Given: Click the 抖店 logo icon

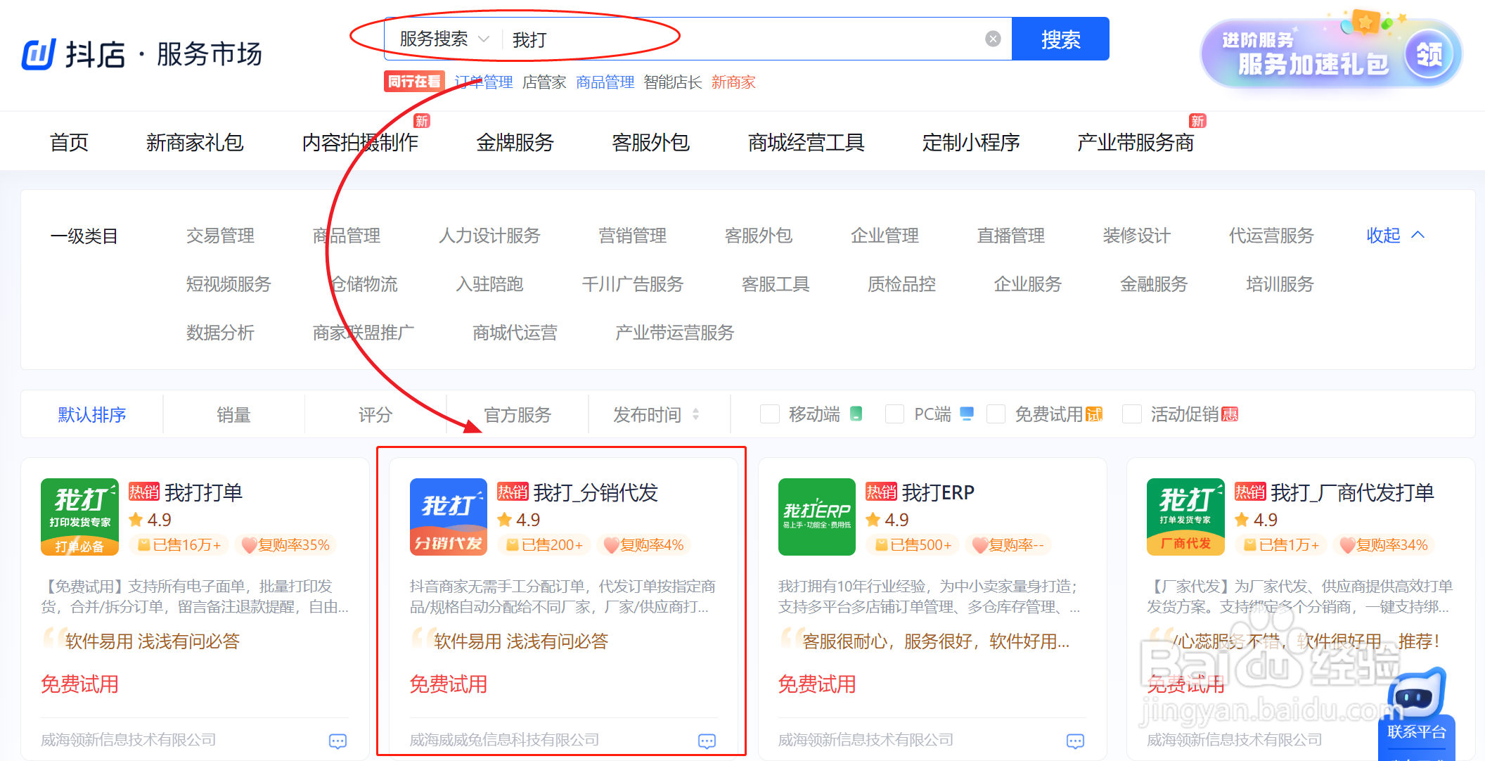Looking at the screenshot, I should [x=39, y=54].
